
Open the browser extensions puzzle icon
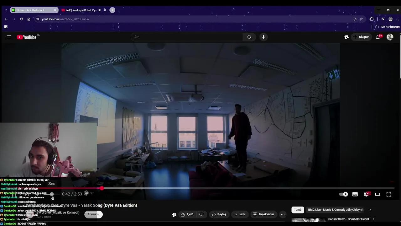tap(372, 19)
